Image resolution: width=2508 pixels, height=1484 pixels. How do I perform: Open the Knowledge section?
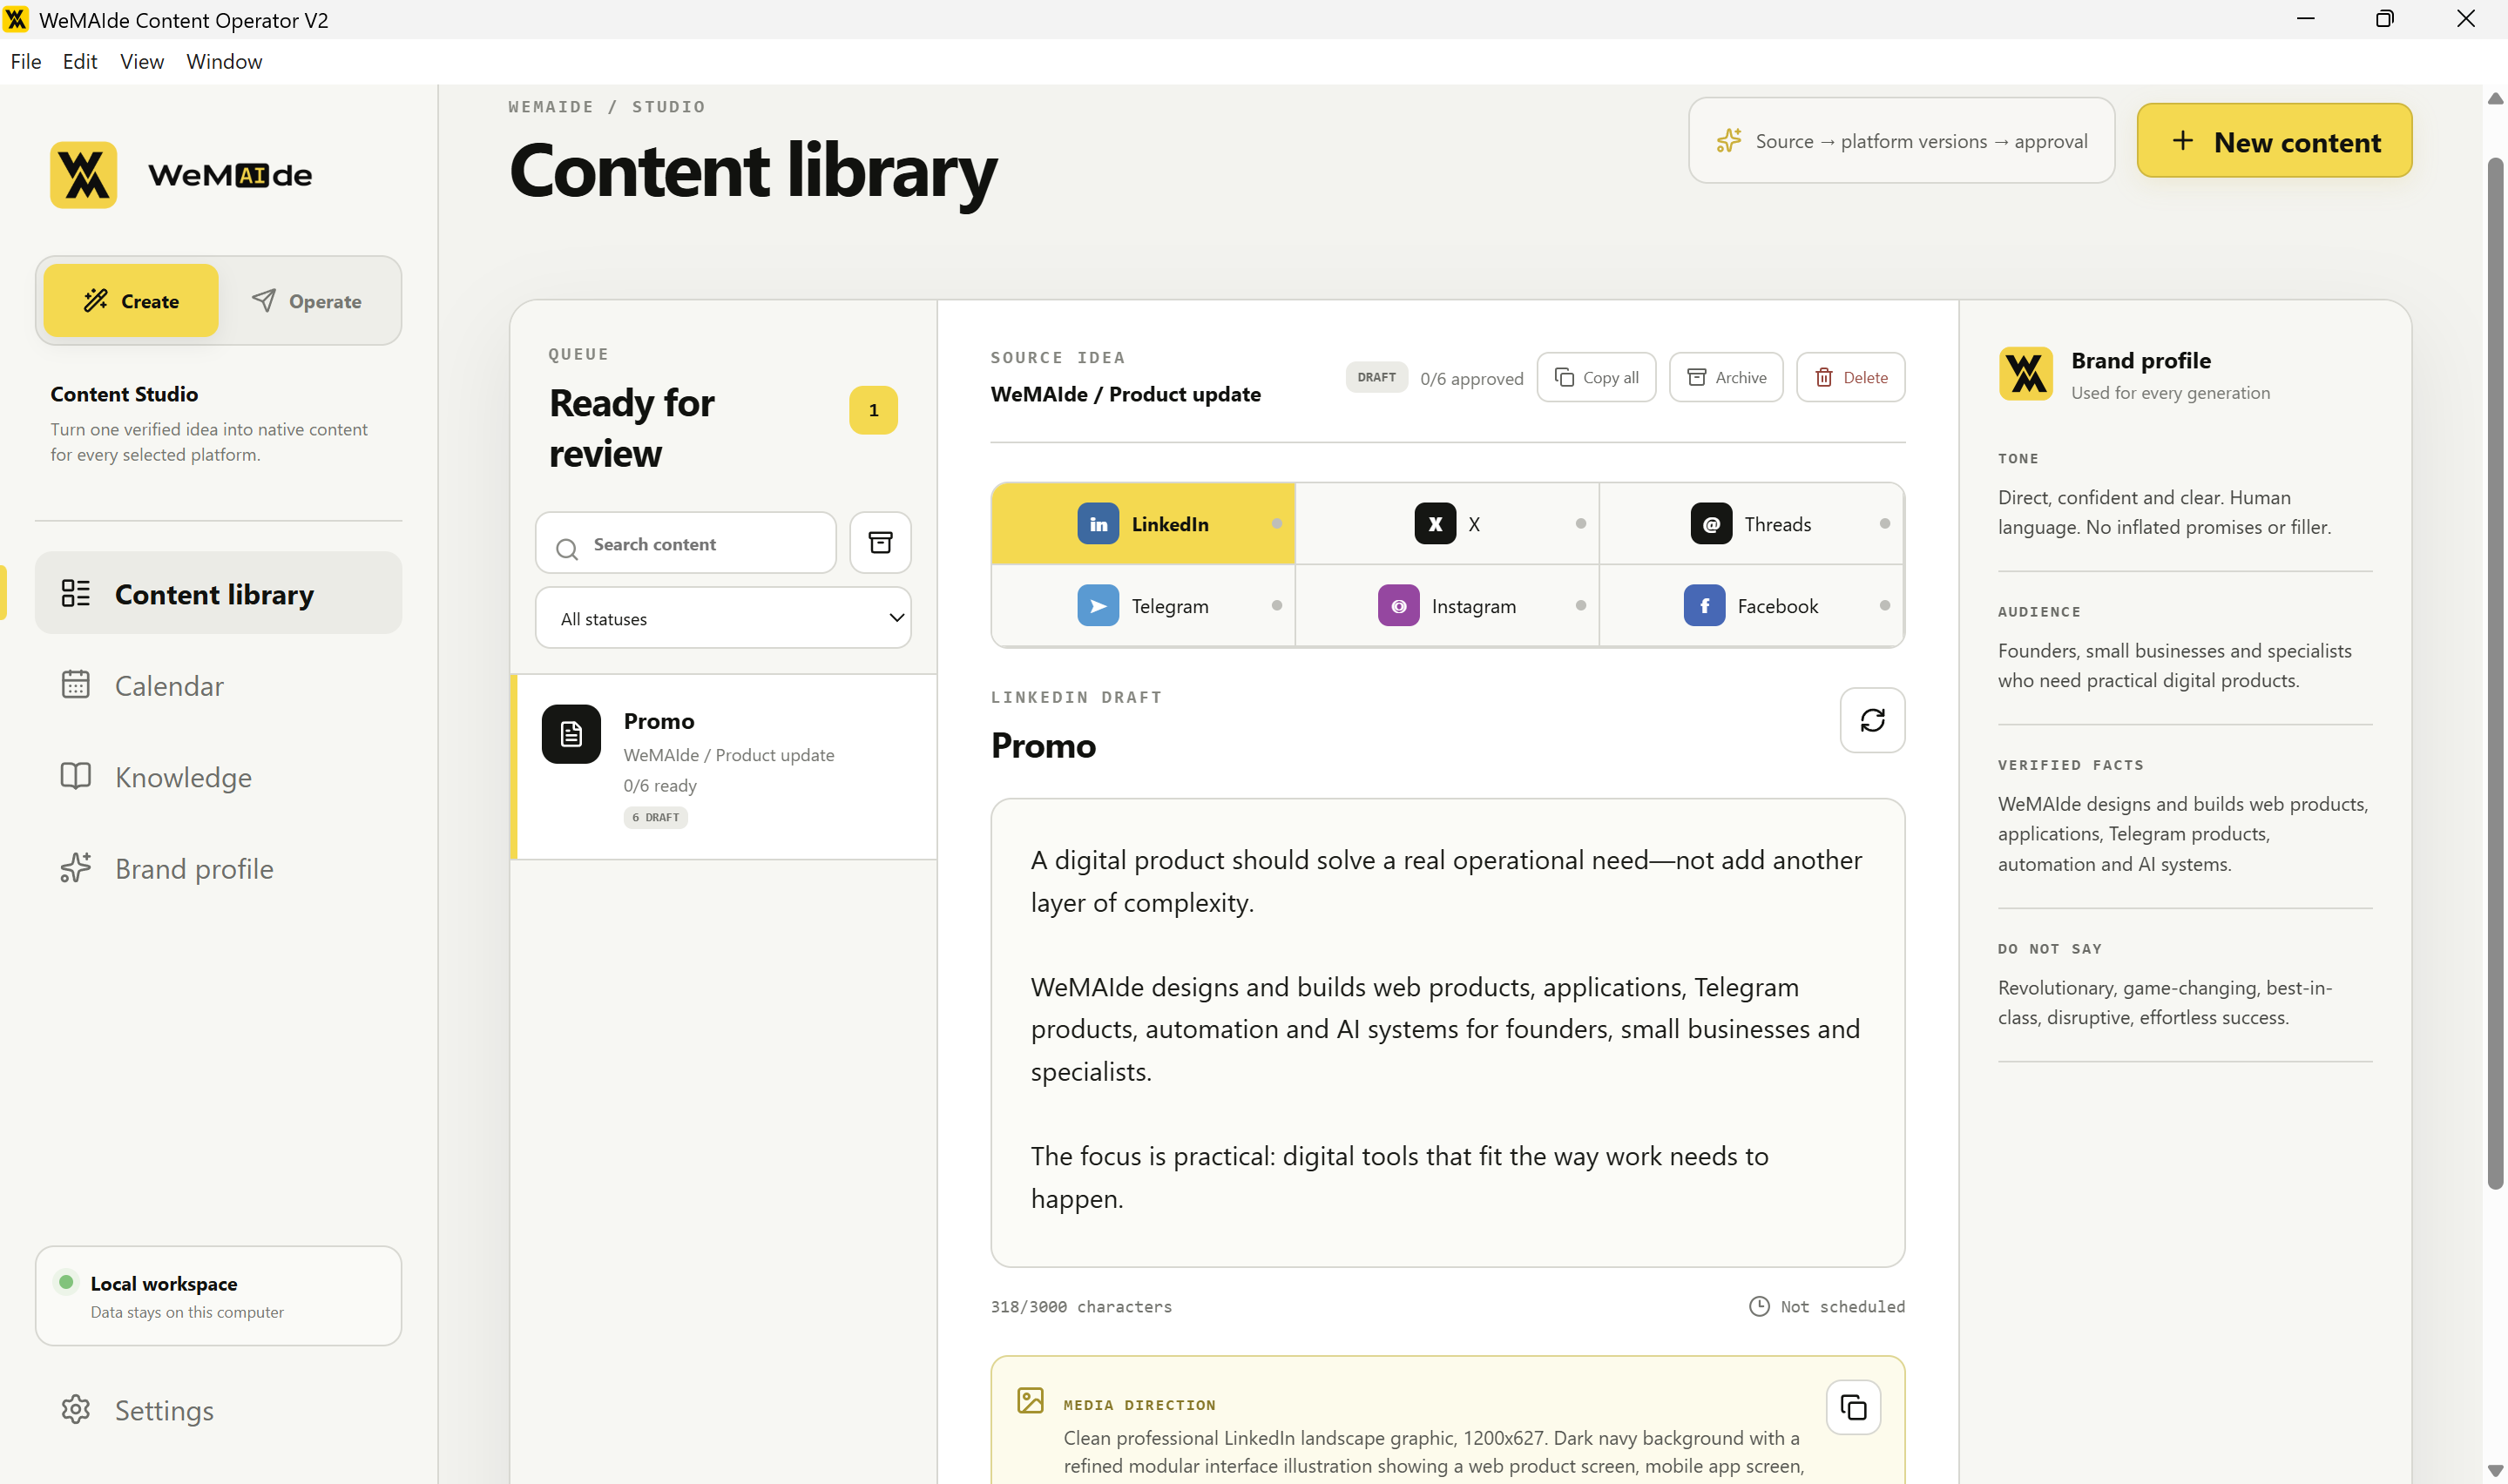pos(218,777)
